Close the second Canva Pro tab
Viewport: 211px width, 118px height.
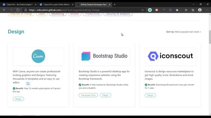pyautogui.click(x=73, y=5)
